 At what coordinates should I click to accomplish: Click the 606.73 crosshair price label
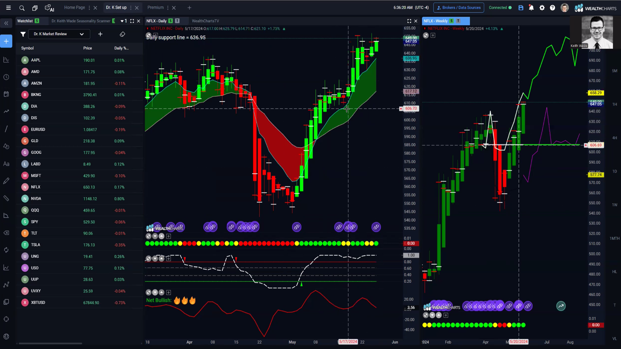tap(411, 109)
